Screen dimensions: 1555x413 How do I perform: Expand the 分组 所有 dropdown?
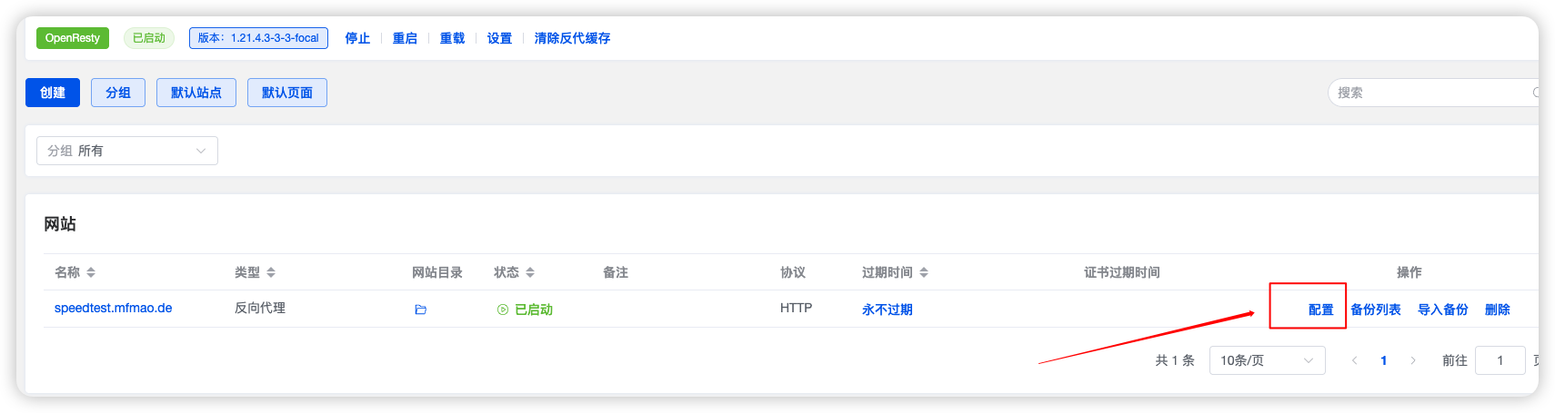pos(127,151)
